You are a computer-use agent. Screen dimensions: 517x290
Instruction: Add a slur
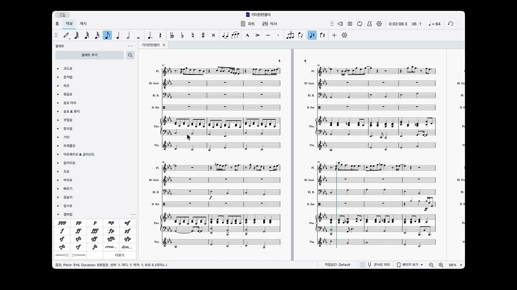point(235,35)
